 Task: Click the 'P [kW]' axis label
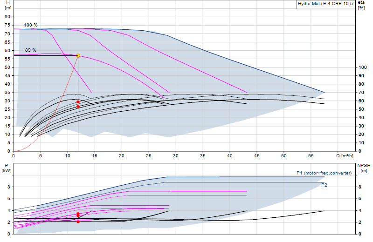coord(7,168)
